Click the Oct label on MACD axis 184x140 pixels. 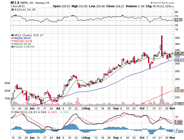coord(142,138)
